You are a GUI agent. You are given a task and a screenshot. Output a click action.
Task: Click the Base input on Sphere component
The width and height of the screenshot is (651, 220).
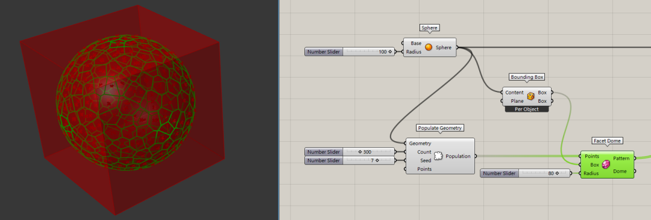pos(415,43)
